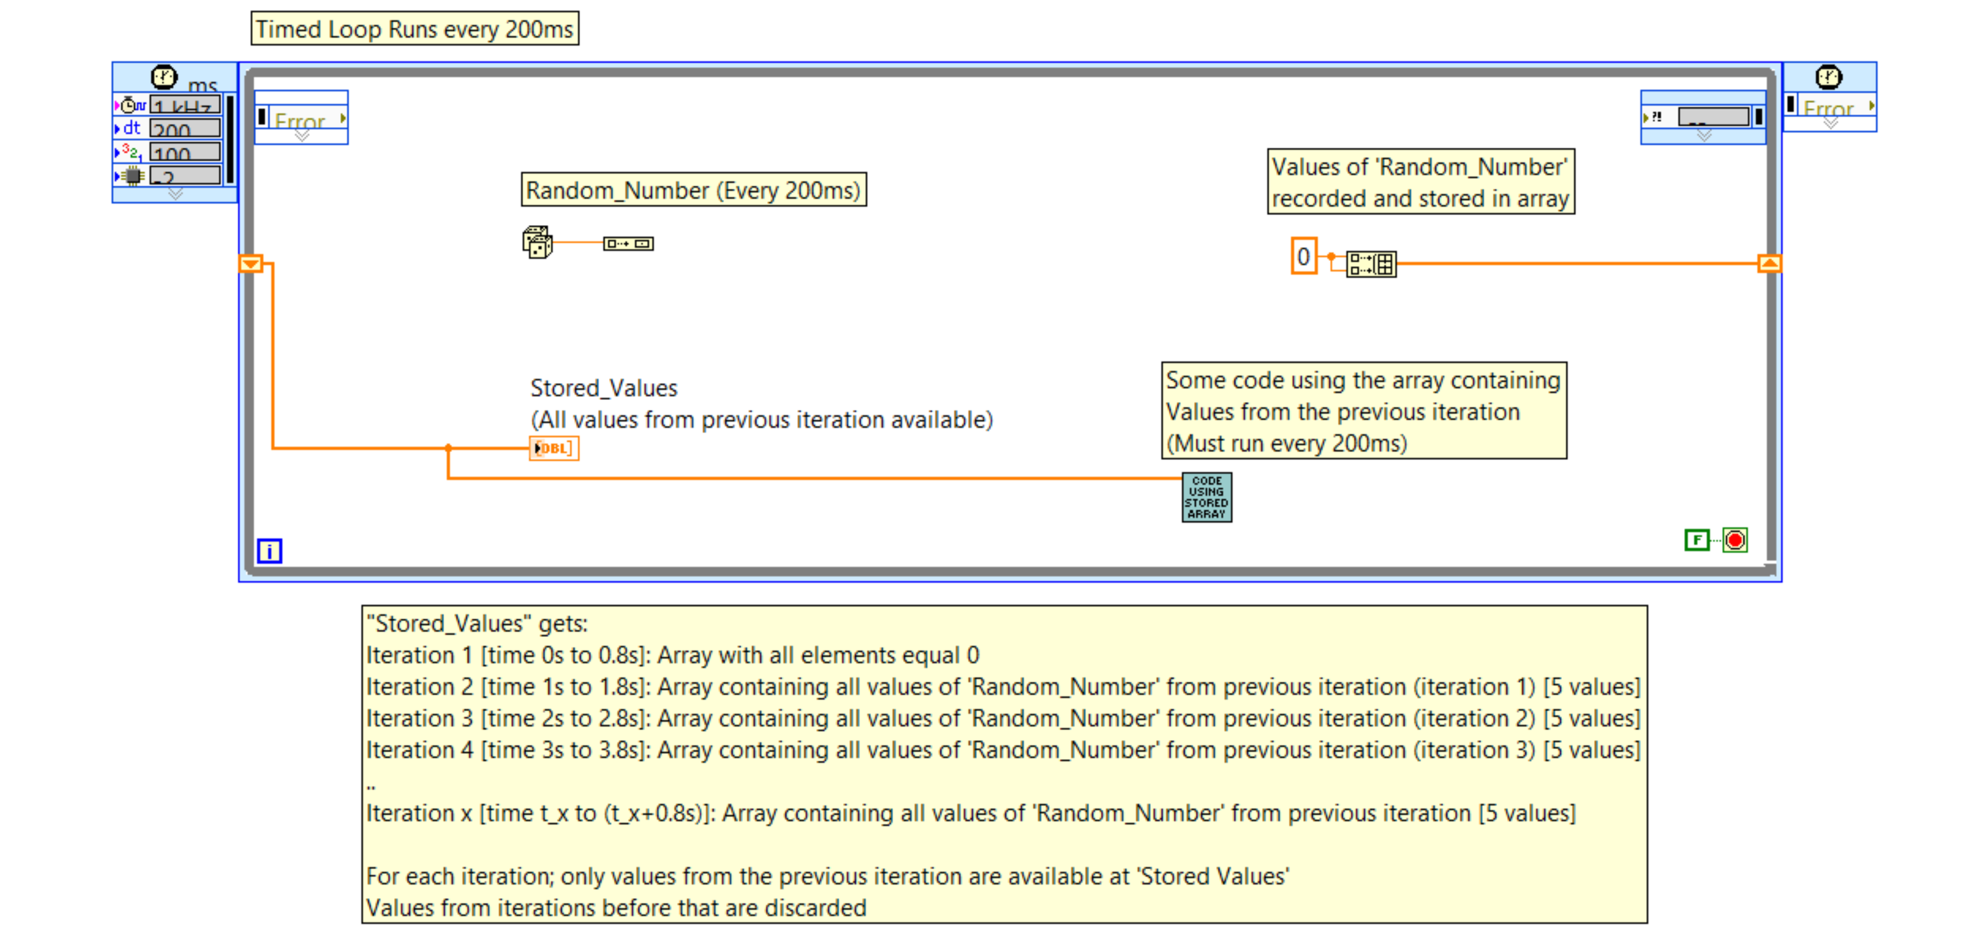Viewport: 1980px width, 929px height.
Task: Open the Code Using Stored Array subVI
Action: pos(1206,497)
